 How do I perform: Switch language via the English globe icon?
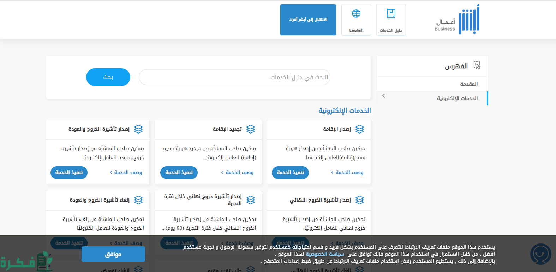coord(356,14)
